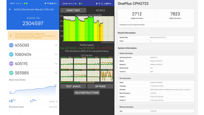Screen dimensions: 204x115
Task: Expand the CPU score 455093 row
Action: click(x=56, y=45)
